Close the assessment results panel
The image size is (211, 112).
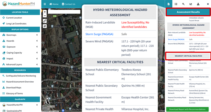tap(208, 4)
